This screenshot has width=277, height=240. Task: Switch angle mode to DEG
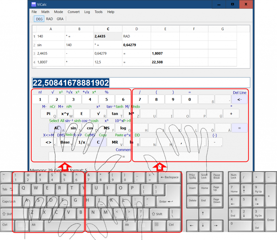click(x=39, y=19)
